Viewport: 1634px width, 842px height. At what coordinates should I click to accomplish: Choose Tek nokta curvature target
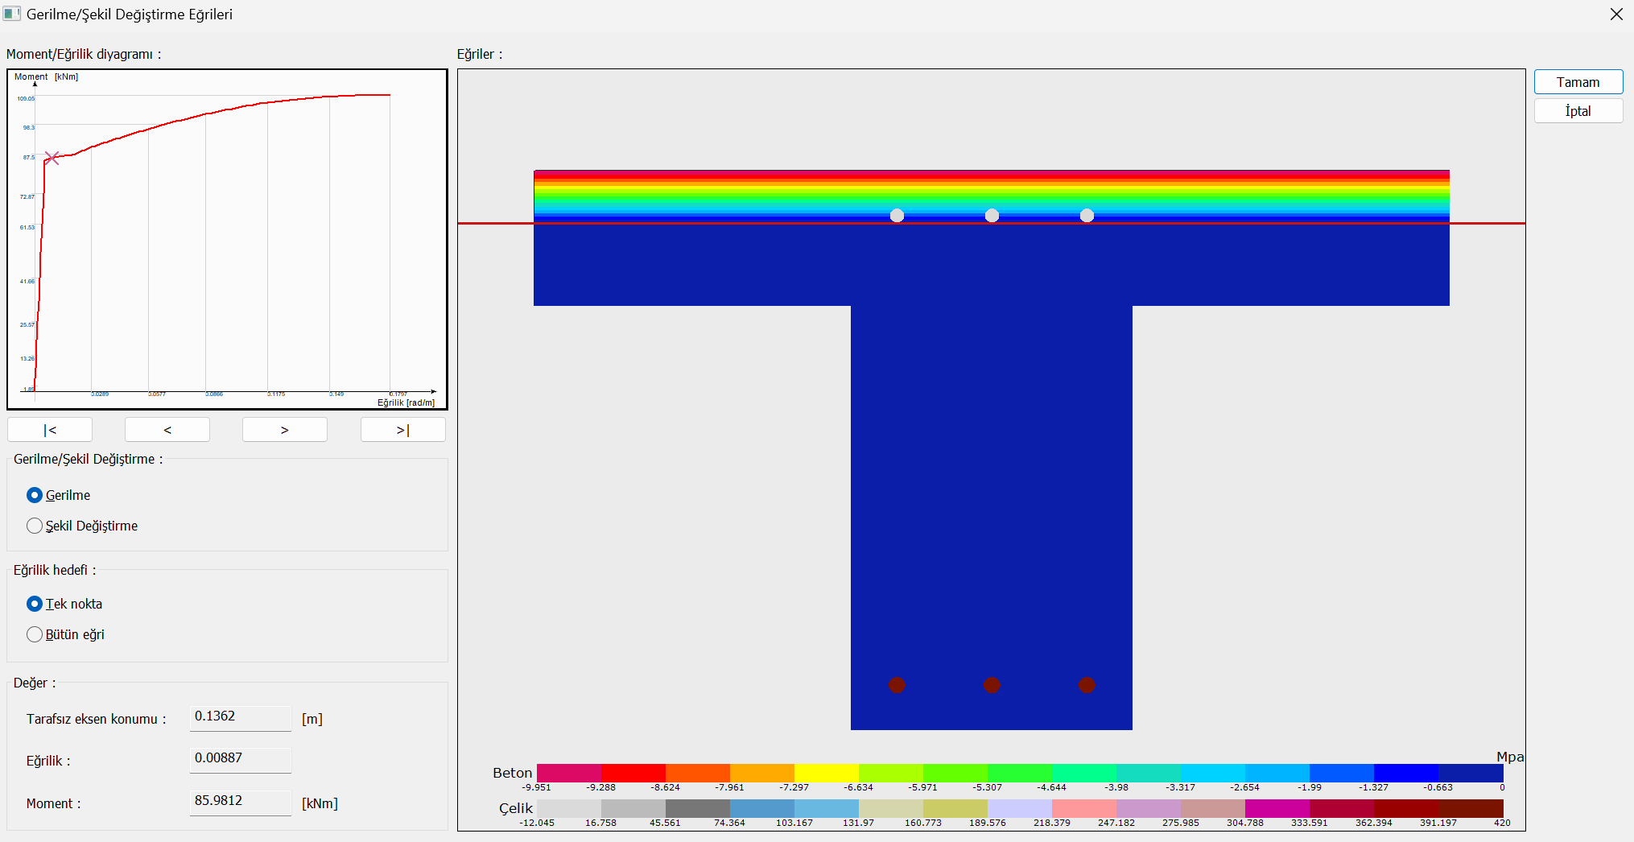coord(35,604)
